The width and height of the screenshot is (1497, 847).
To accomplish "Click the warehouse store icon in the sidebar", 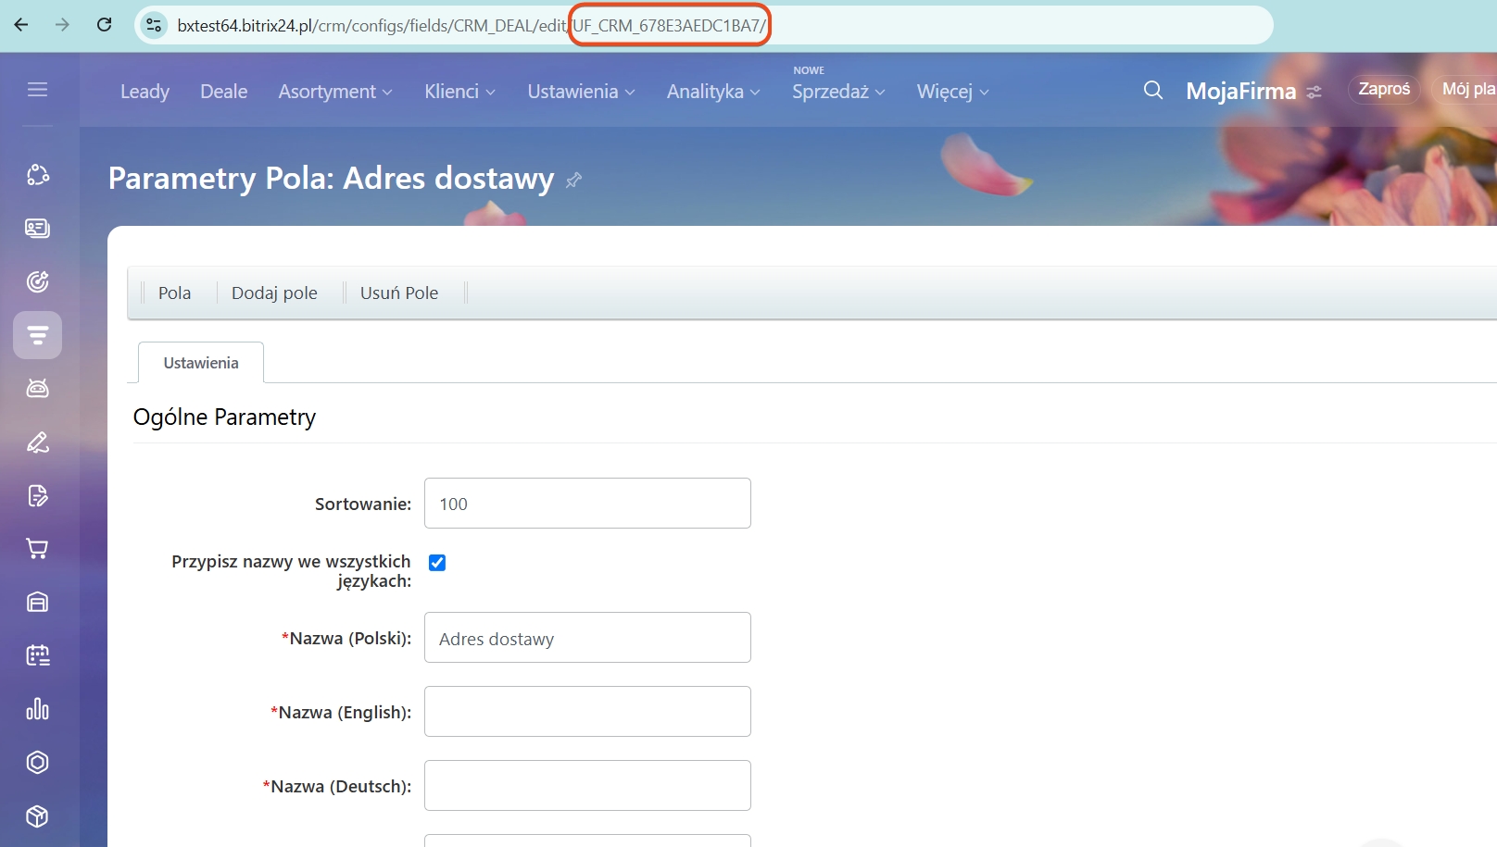I will (37, 603).
